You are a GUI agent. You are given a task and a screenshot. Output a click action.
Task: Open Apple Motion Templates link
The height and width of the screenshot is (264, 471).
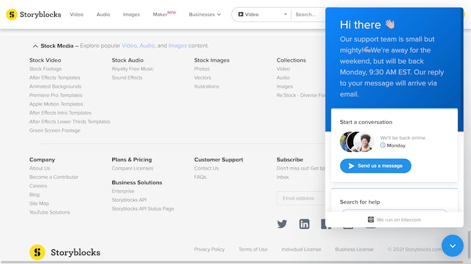(56, 104)
